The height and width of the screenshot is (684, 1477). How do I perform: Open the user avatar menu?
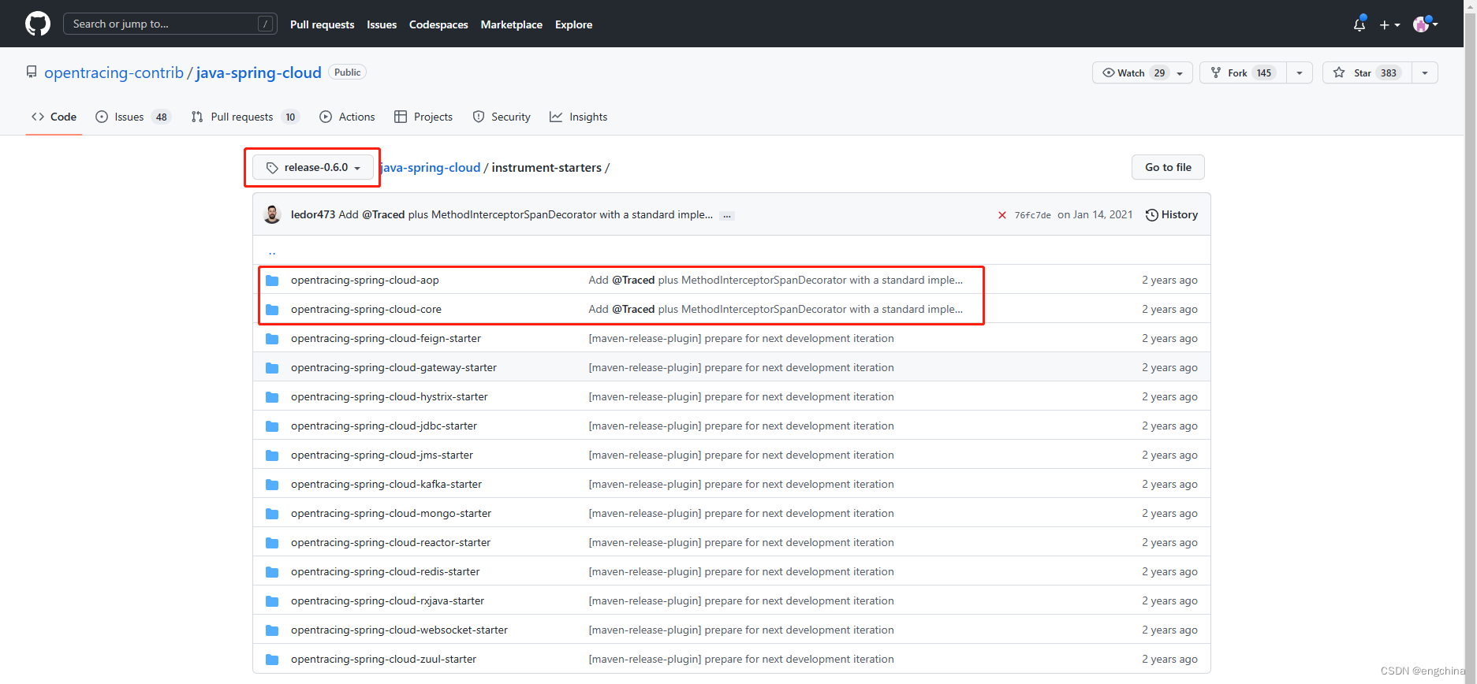click(x=1426, y=24)
